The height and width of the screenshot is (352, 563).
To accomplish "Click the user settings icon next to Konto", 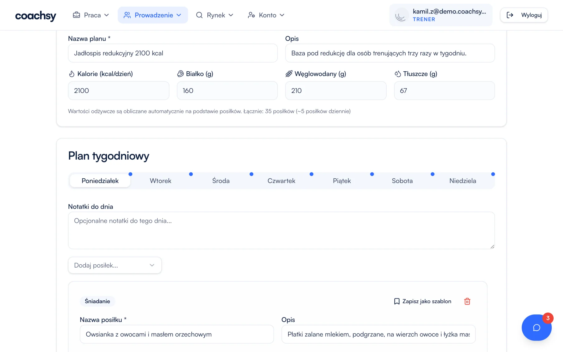I will coord(251,15).
